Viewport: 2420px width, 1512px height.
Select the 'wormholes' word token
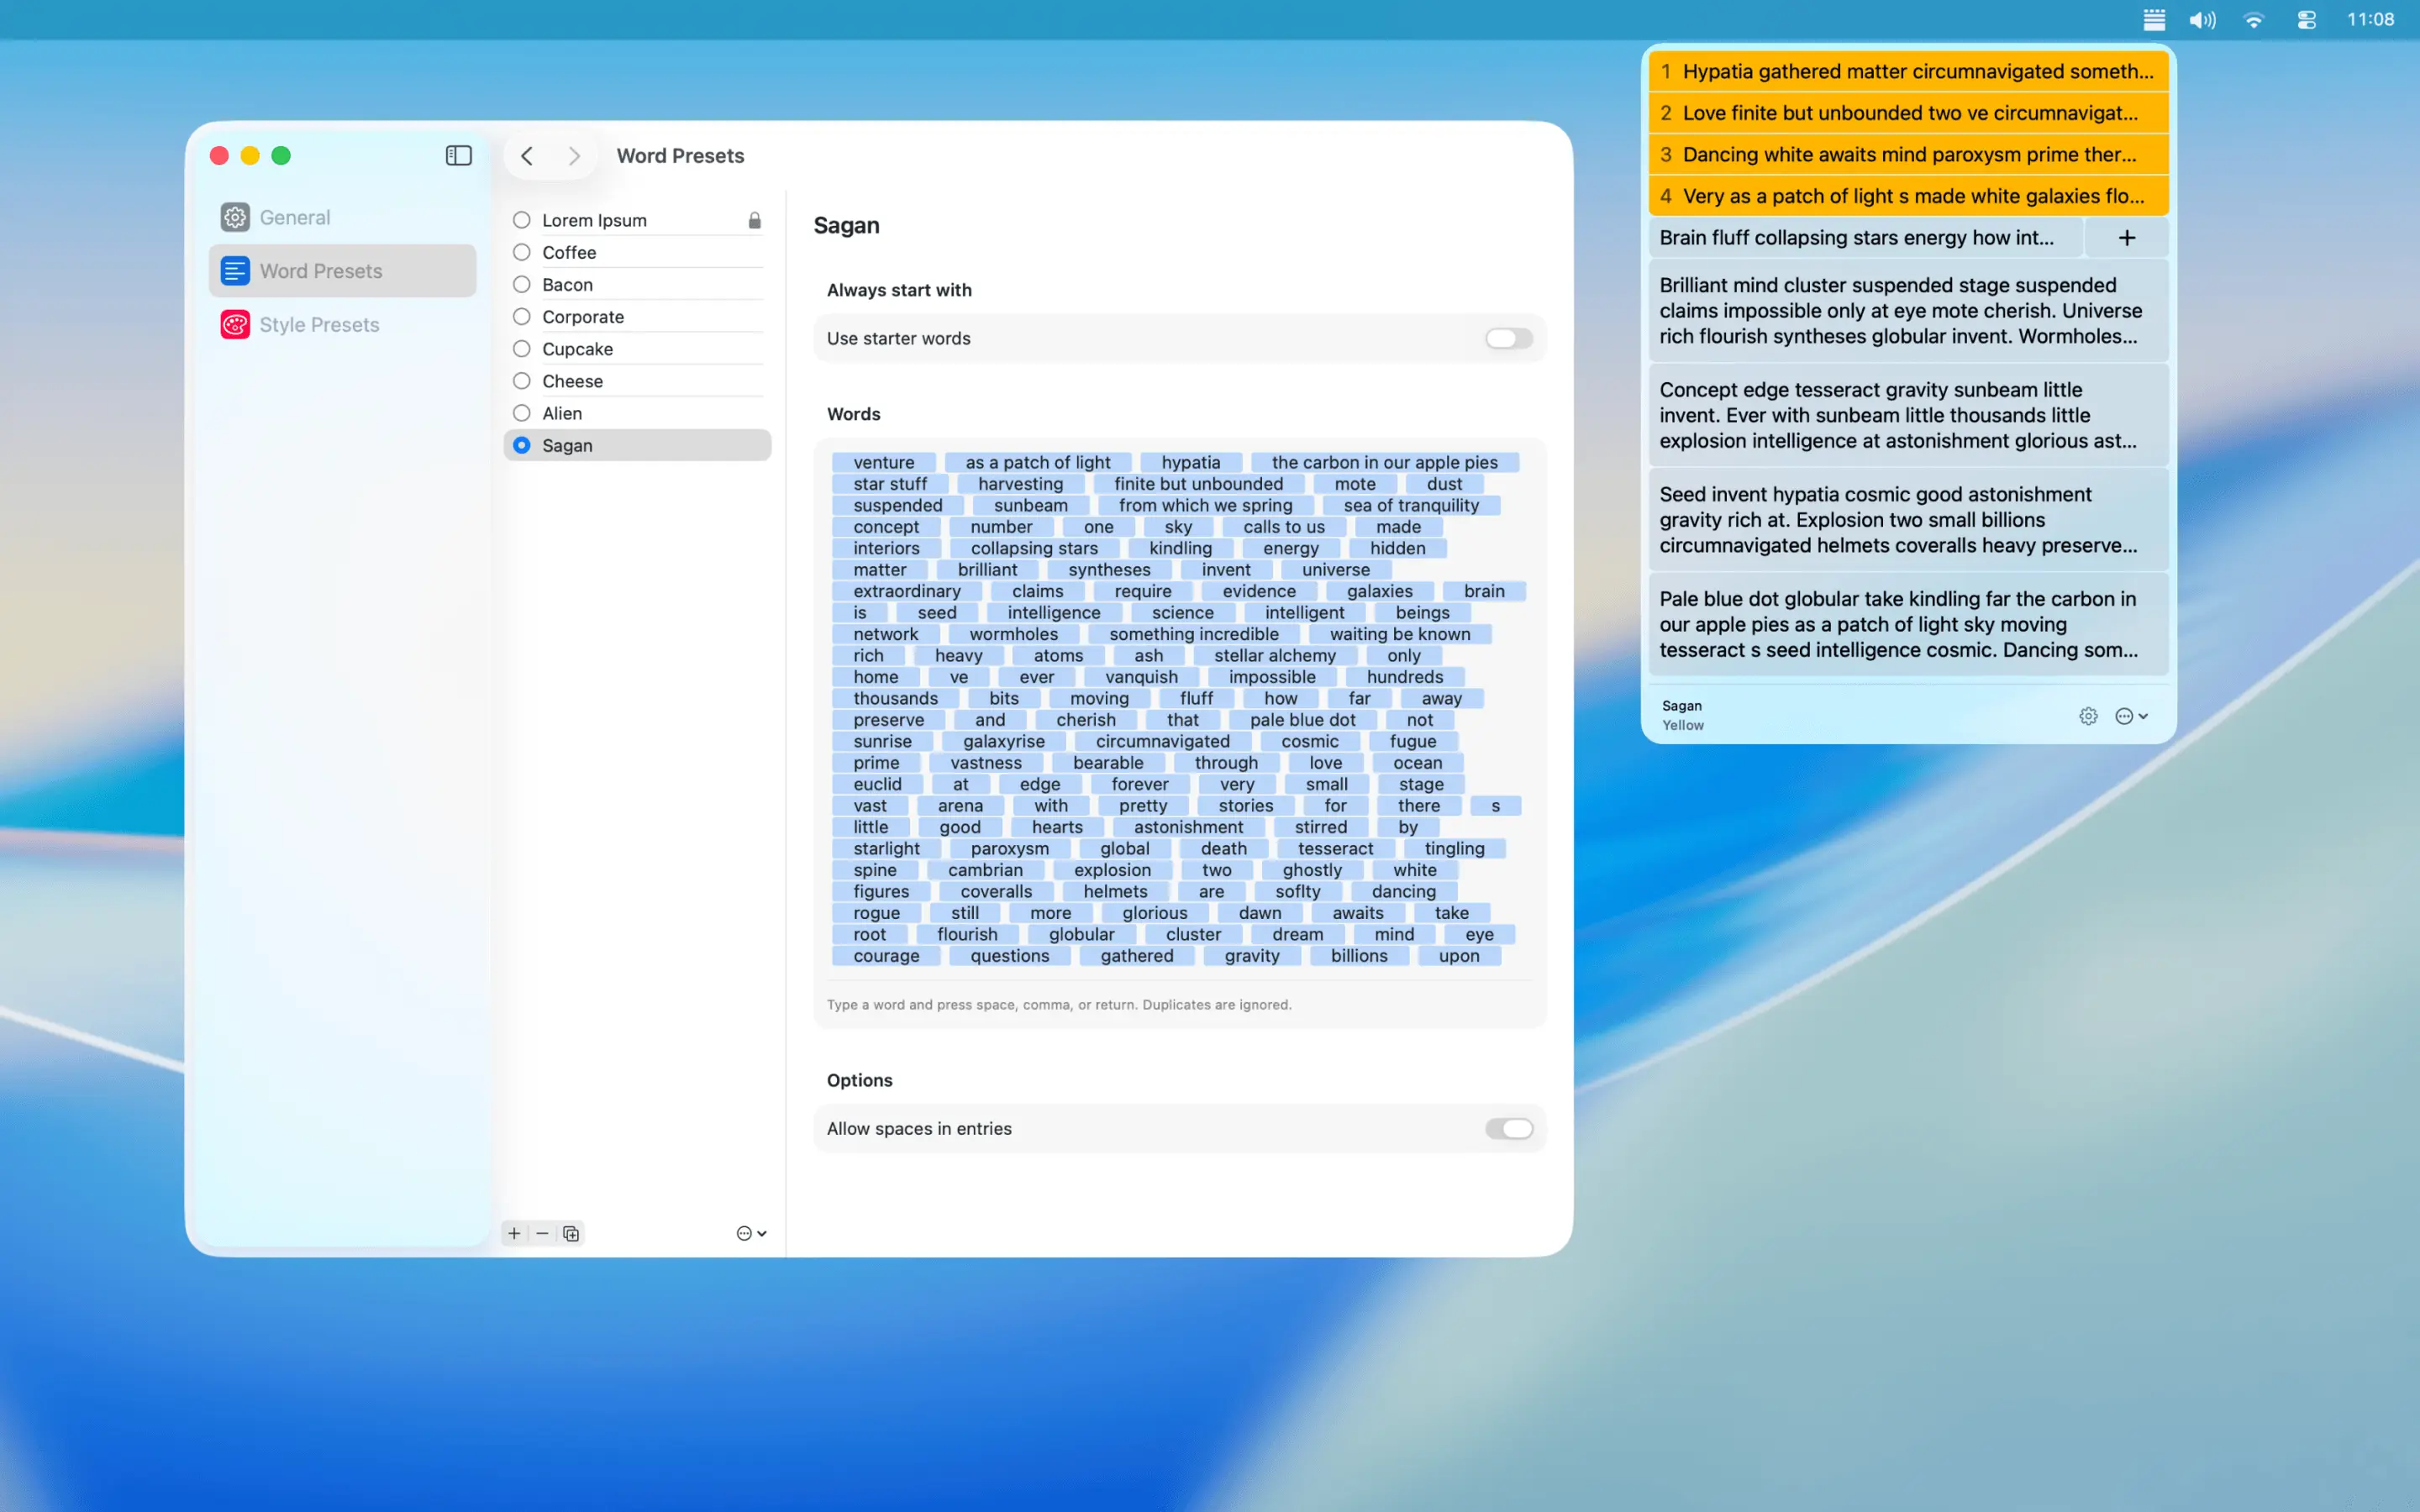click(x=1014, y=634)
